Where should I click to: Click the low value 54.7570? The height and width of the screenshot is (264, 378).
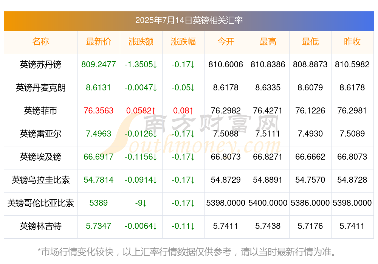(310, 180)
